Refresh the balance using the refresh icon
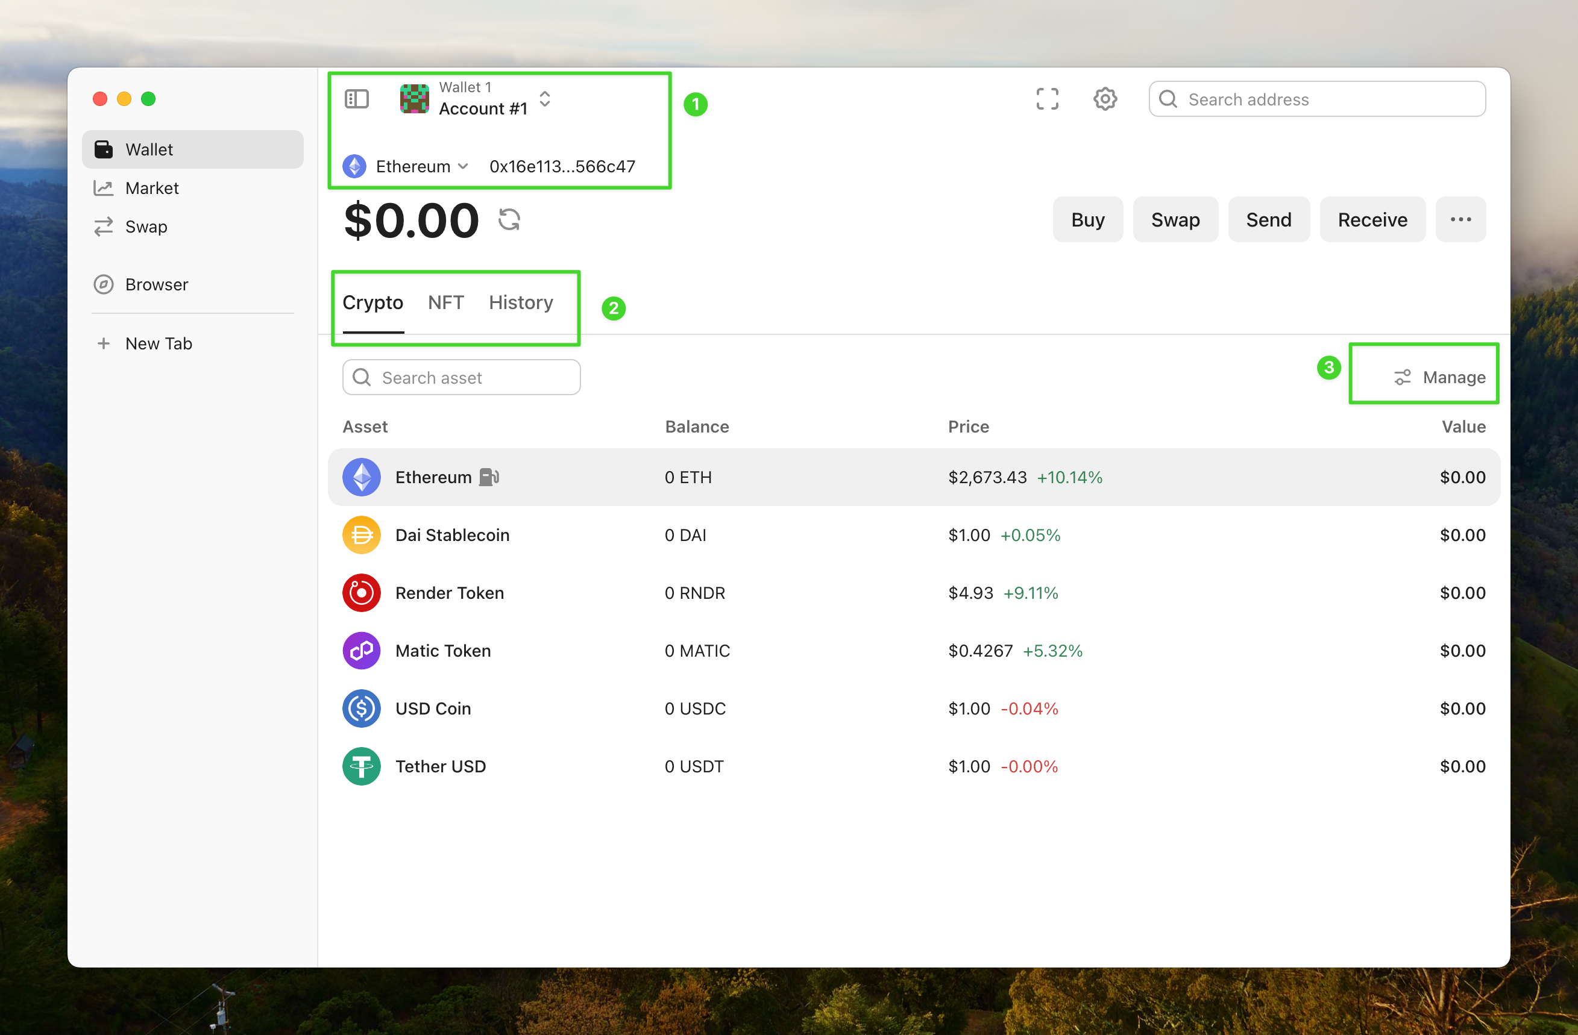This screenshot has height=1035, width=1578. [509, 219]
